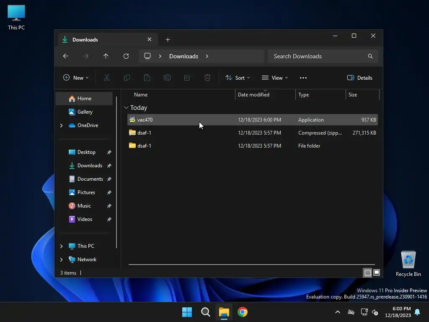Image resolution: width=429 pixels, height=322 pixels.
Task: Select the dsaf-1 file folder
Action: (253, 145)
